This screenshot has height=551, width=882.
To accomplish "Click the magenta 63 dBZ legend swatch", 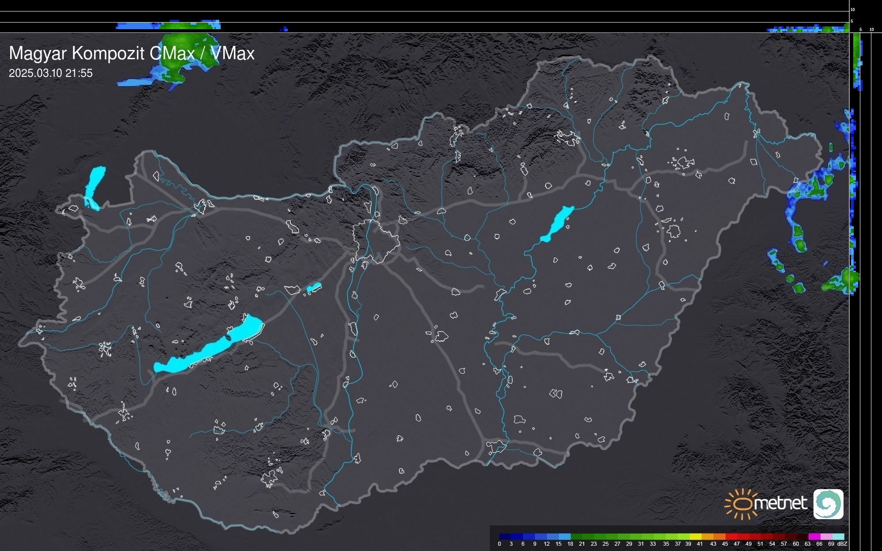I will pos(814,536).
